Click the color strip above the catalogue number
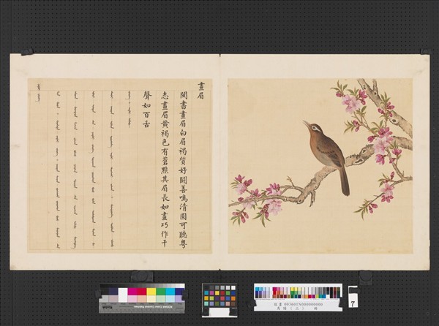Viewport: 439px width, 326px height. [x=298, y=292]
